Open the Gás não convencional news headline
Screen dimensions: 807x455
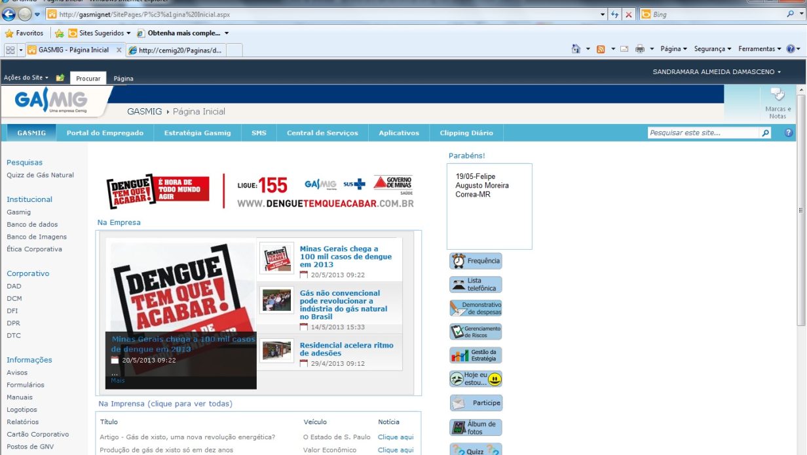click(x=343, y=305)
